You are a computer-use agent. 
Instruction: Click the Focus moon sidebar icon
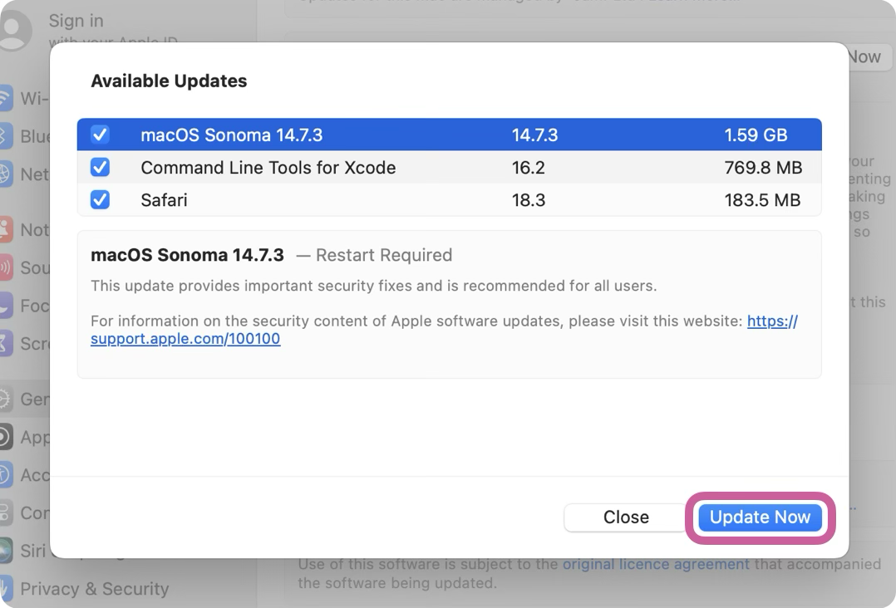pyautogui.click(x=5, y=306)
